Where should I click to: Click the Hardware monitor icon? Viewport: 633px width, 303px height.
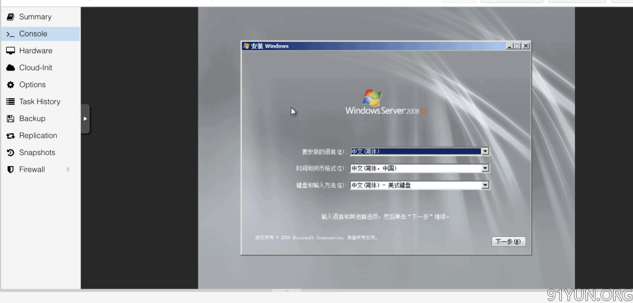point(11,51)
